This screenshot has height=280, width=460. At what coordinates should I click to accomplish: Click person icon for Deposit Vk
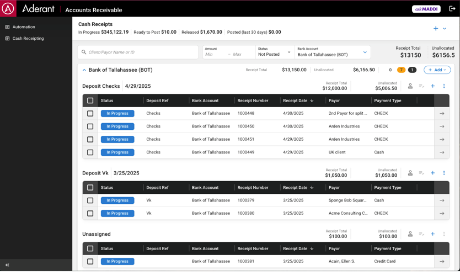click(410, 173)
